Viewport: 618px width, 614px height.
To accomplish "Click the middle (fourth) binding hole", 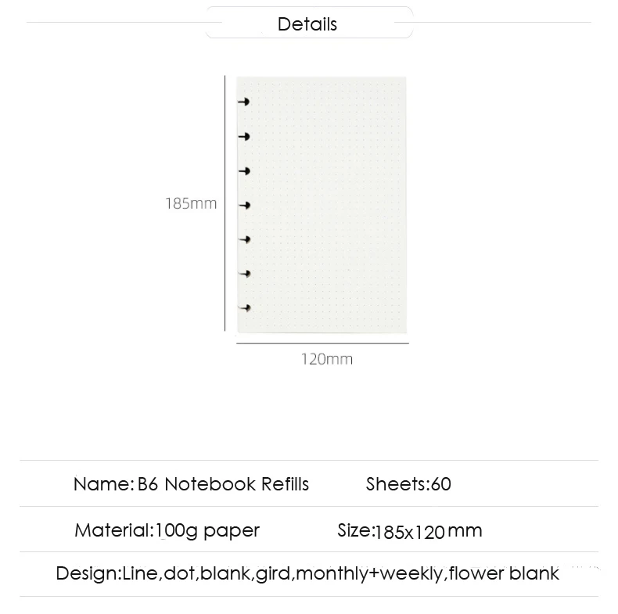I will click(243, 205).
